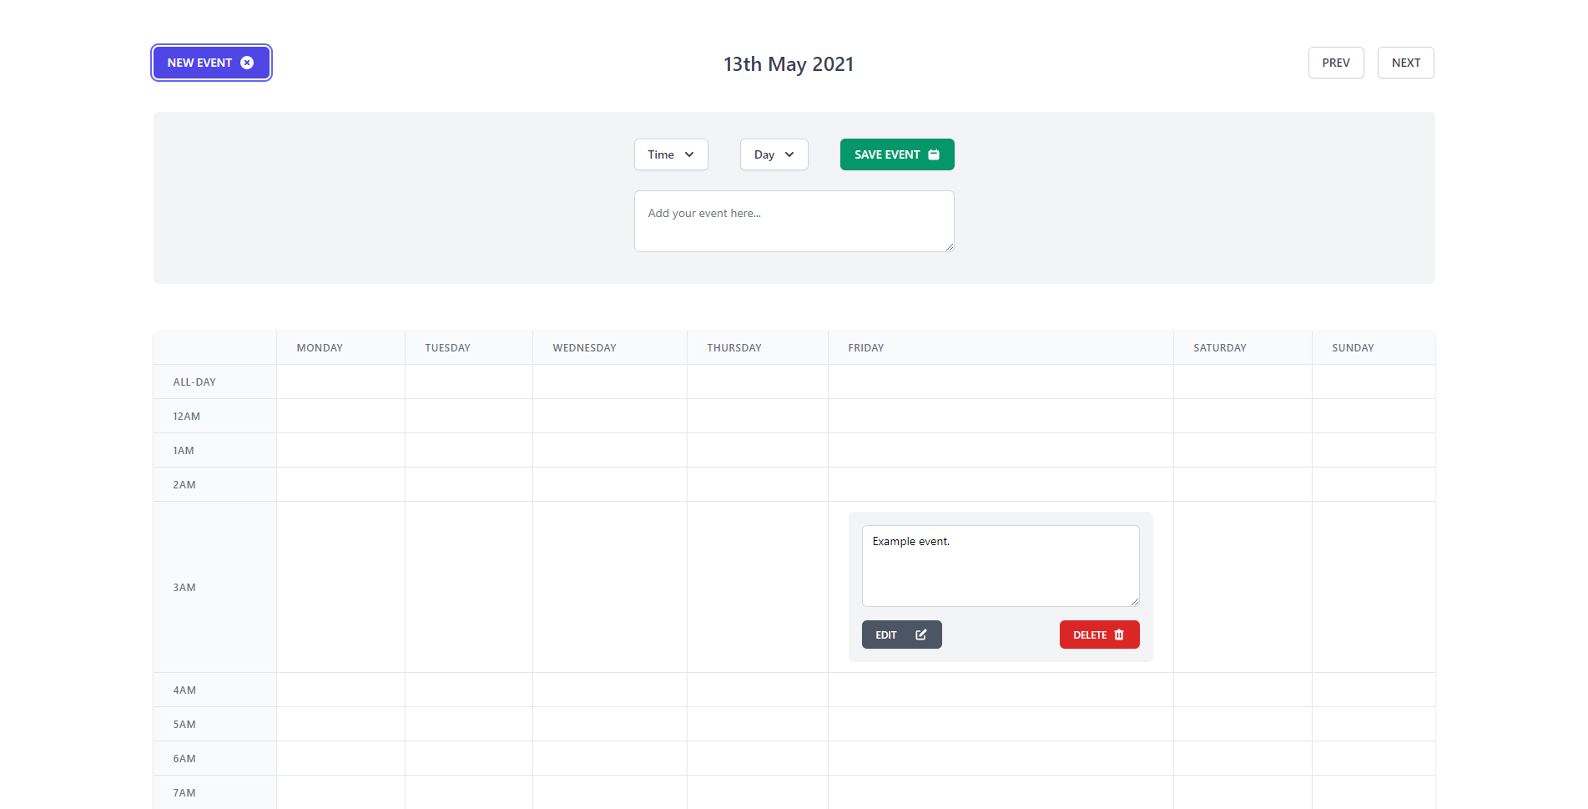Screen dimensions: 1588x809
Task: Click the X icon on NEW EVENT button
Action: [248, 62]
